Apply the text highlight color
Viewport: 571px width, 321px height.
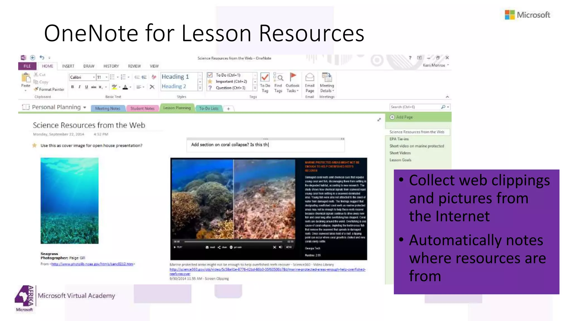tap(114, 87)
